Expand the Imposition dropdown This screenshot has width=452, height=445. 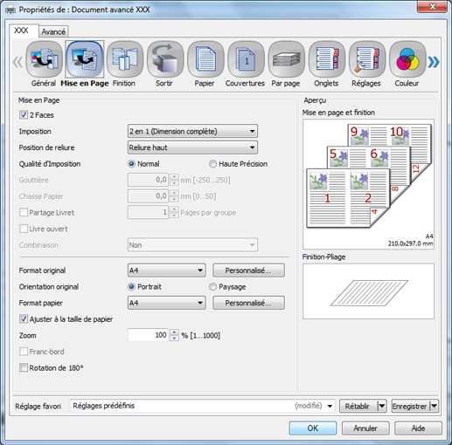coord(192,132)
